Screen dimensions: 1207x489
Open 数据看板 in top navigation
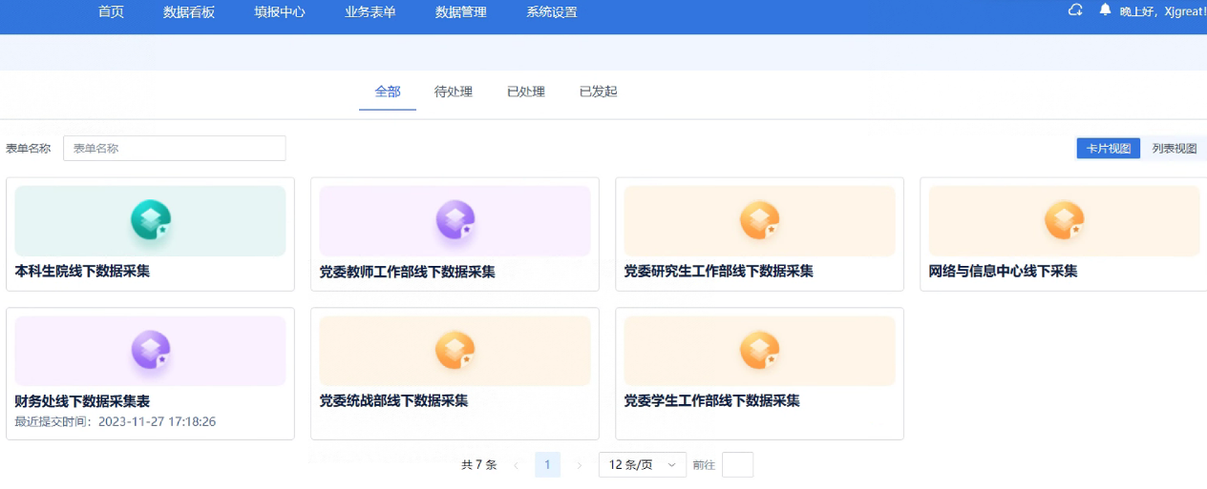pyautogui.click(x=189, y=12)
